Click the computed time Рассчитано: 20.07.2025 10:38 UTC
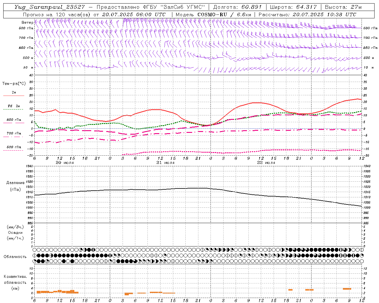The image size is (379, 303). coord(307,14)
